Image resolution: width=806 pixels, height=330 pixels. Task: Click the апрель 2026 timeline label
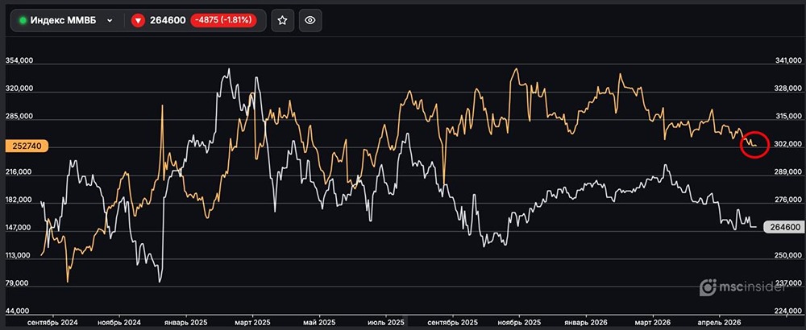pos(719,323)
